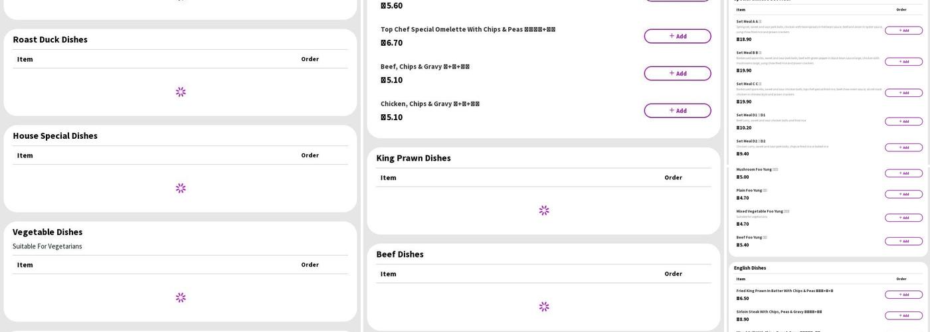The image size is (930, 332).
Task: Add Set Meal D2 to the order
Action: (903, 147)
